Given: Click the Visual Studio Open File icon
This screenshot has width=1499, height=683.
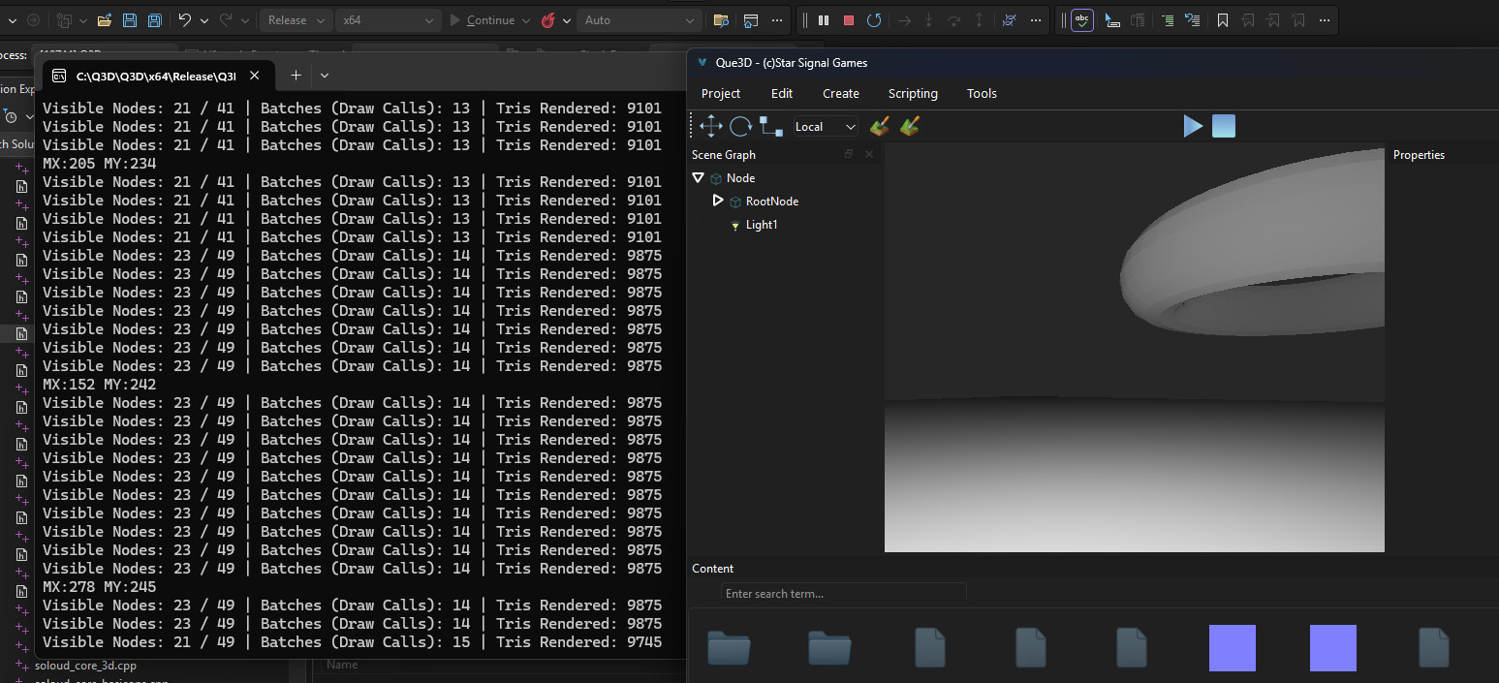Looking at the screenshot, I should tap(105, 20).
